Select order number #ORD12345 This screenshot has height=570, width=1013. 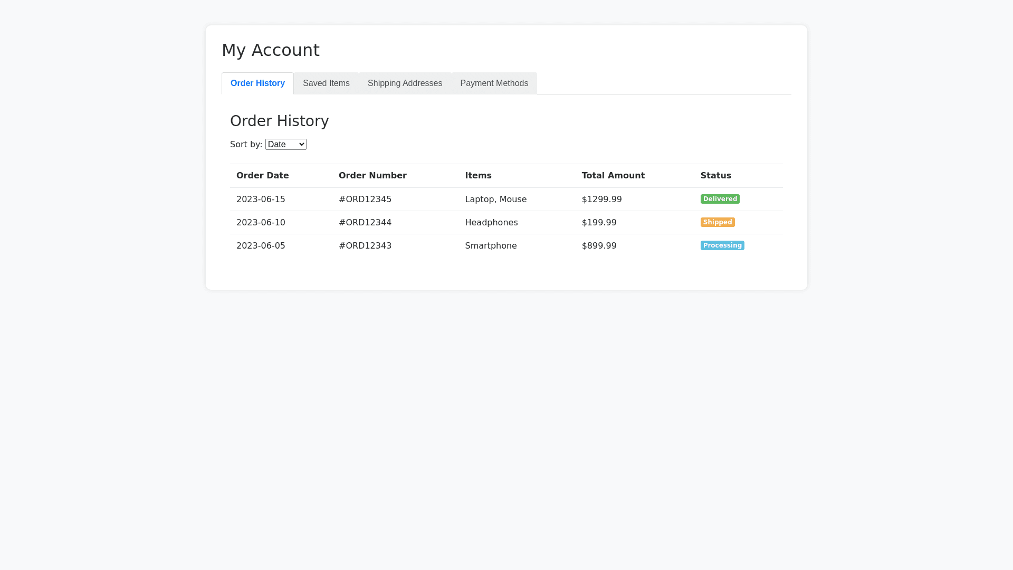(x=365, y=199)
